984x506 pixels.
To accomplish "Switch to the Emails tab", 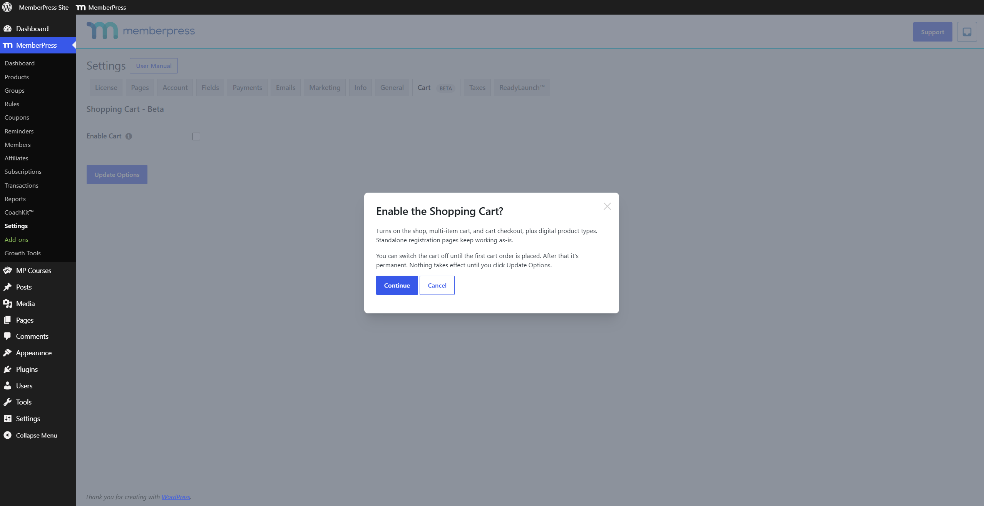I will 286,88.
